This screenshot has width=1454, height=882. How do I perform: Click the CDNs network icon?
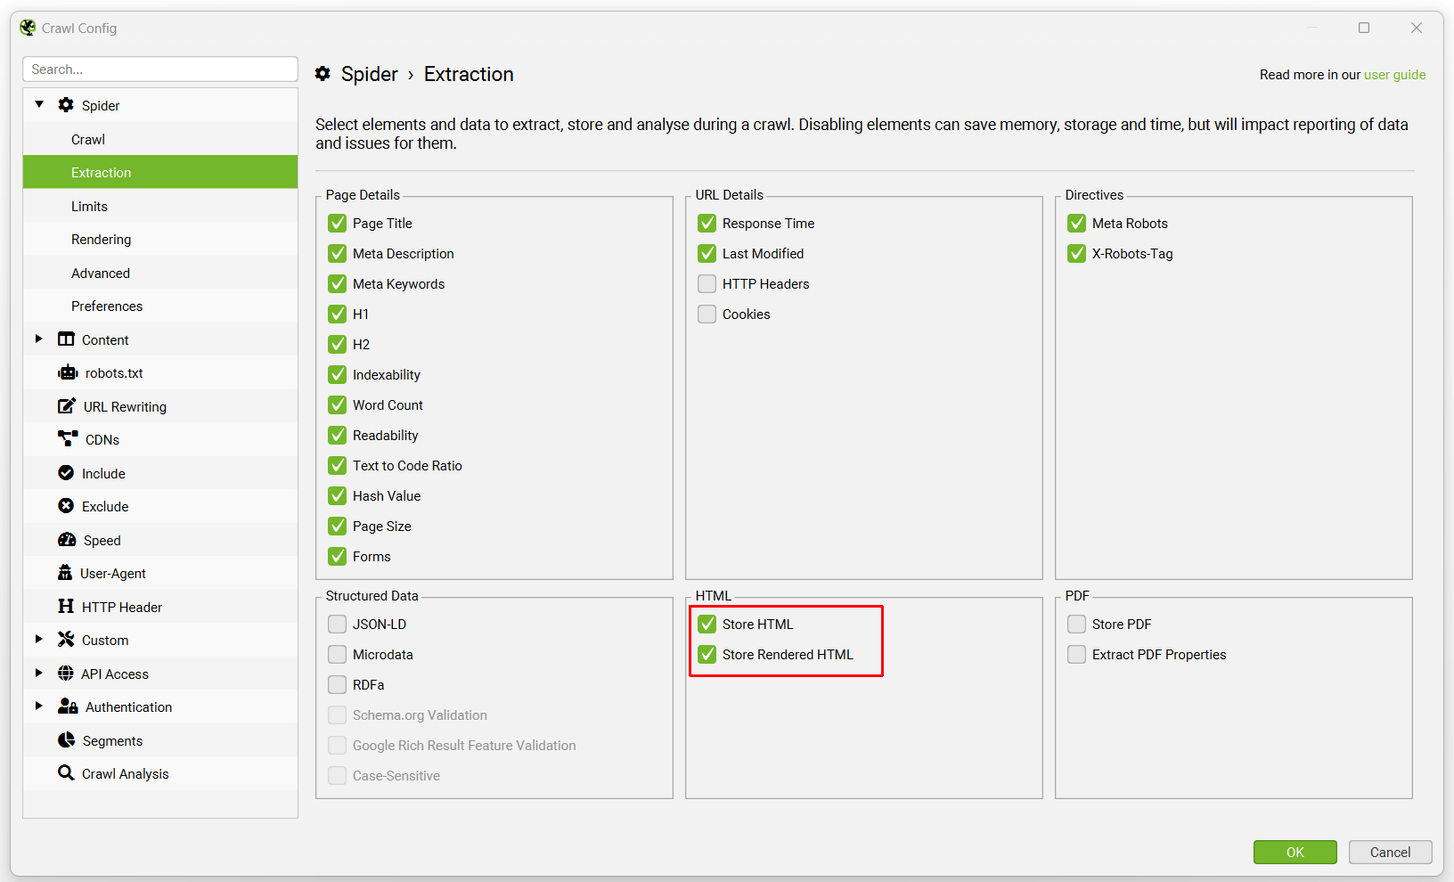pos(68,439)
